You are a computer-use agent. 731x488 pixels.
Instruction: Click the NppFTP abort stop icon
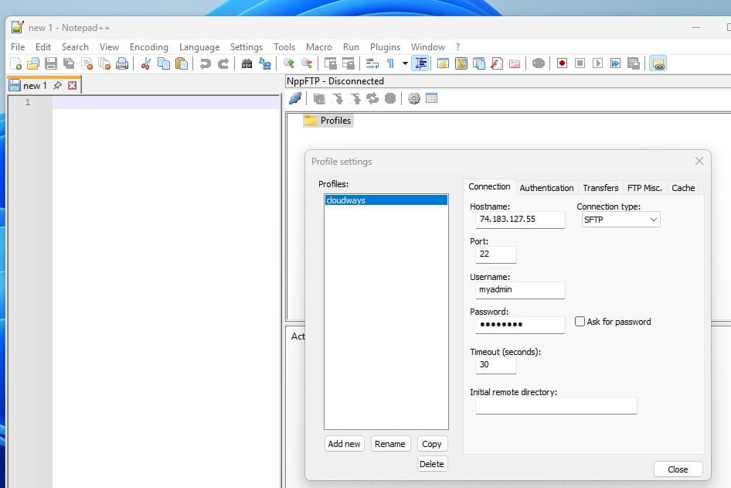(x=390, y=98)
